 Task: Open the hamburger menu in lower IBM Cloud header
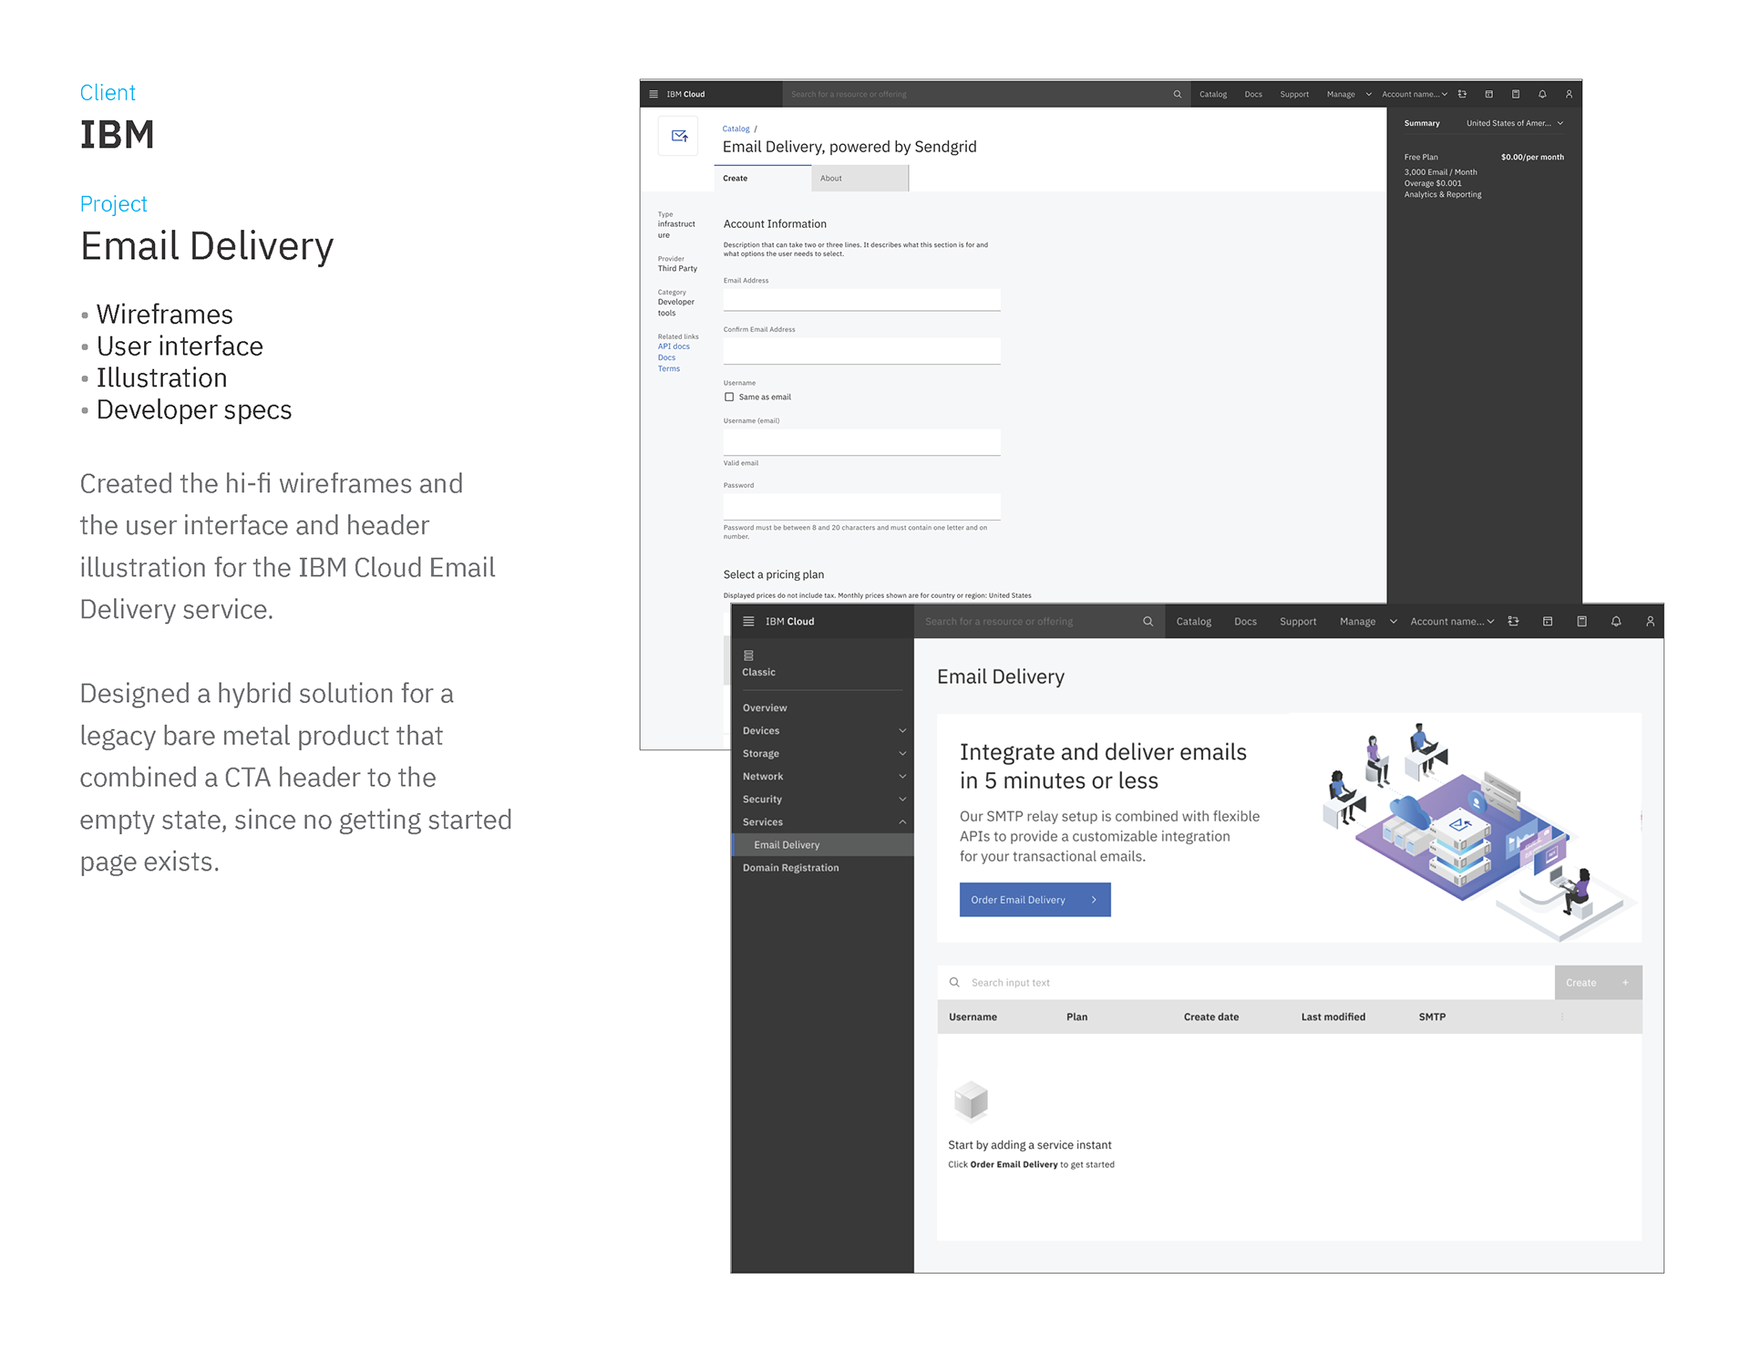[x=748, y=621]
